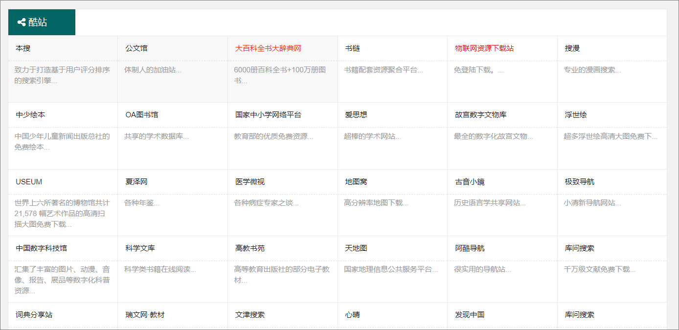Image resolution: width=679 pixels, height=330 pixels.
Task: Click the share icon next to 酷站 header
Action: (21, 21)
